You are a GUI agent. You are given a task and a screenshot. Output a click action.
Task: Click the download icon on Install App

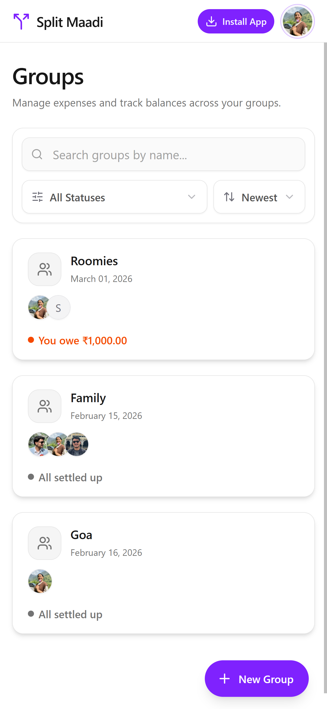[211, 22]
